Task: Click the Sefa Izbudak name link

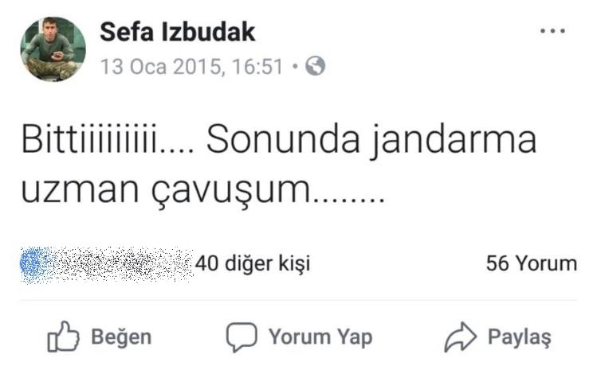Action: click(x=178, y=32)
